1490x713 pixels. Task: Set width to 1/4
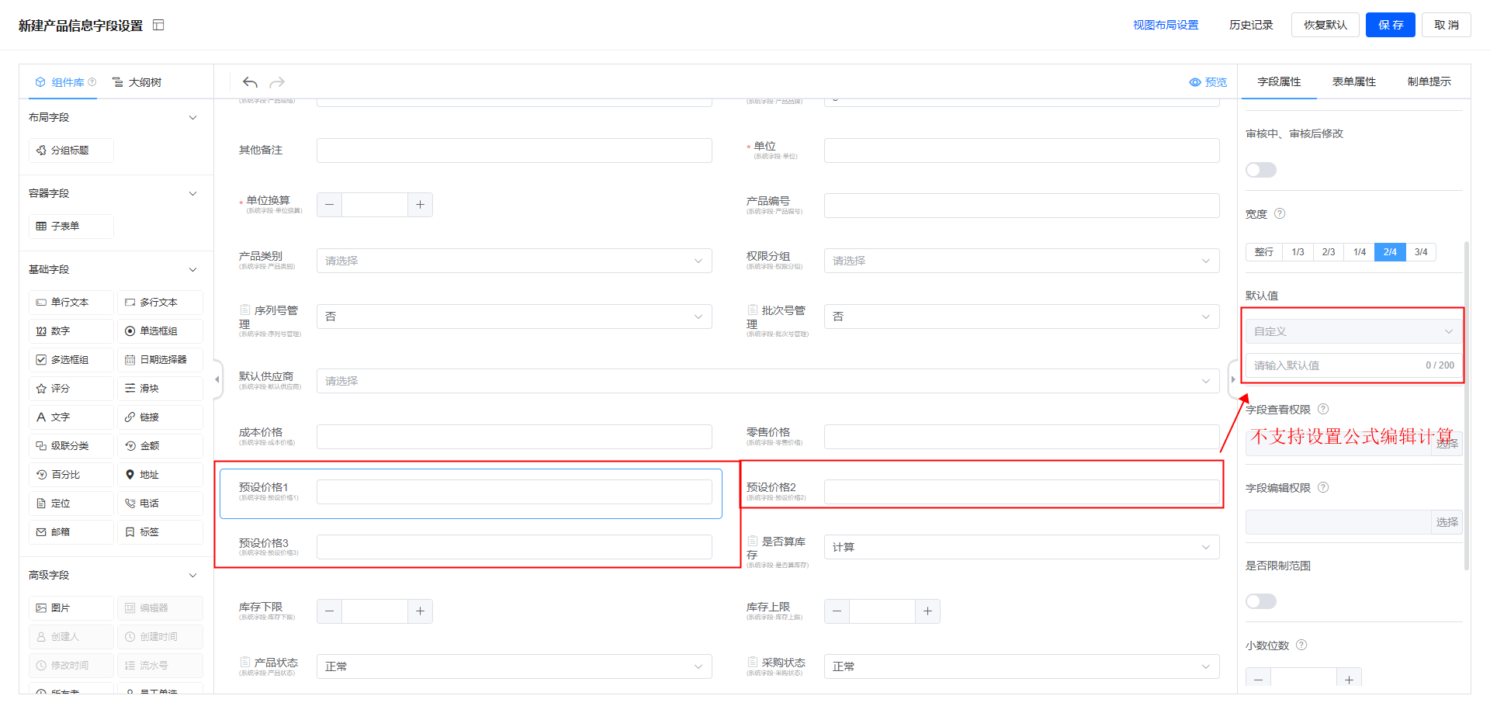click(1360, 252)
